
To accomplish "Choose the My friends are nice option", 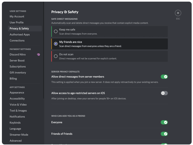I will coord(56,44).
